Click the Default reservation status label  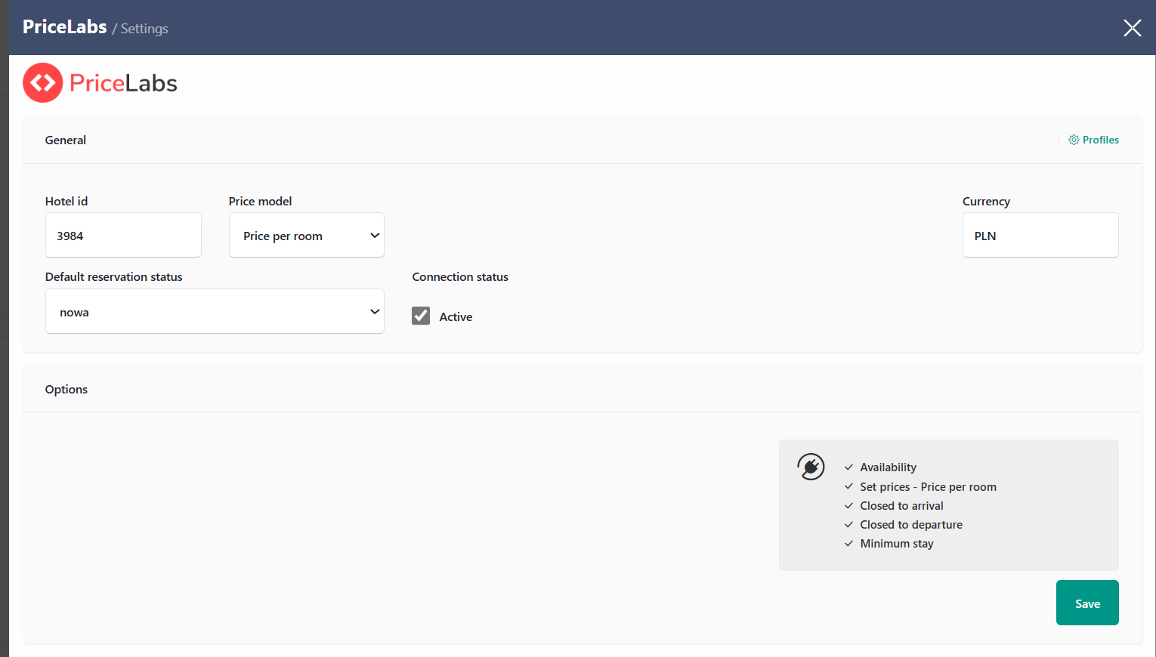[x=113, y=276]
